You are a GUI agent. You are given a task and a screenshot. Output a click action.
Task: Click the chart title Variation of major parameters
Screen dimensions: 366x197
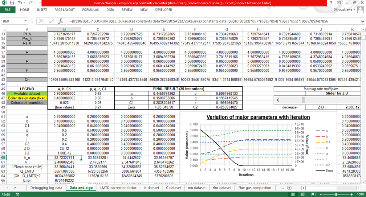(258, 117)
